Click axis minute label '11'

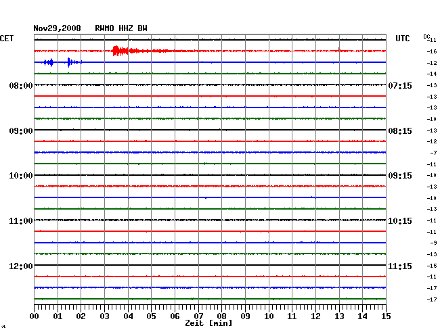[292, 316]
